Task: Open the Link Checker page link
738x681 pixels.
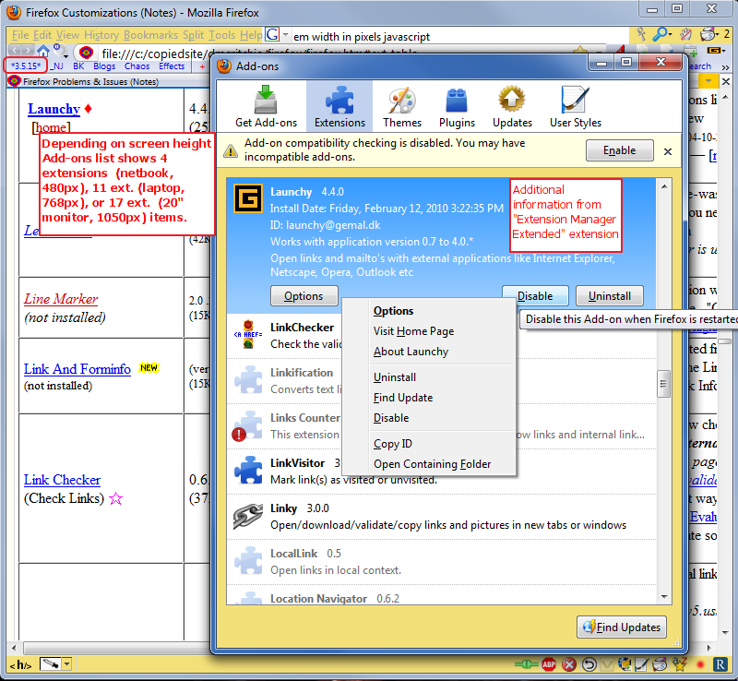Action: (x=62, y=480)
